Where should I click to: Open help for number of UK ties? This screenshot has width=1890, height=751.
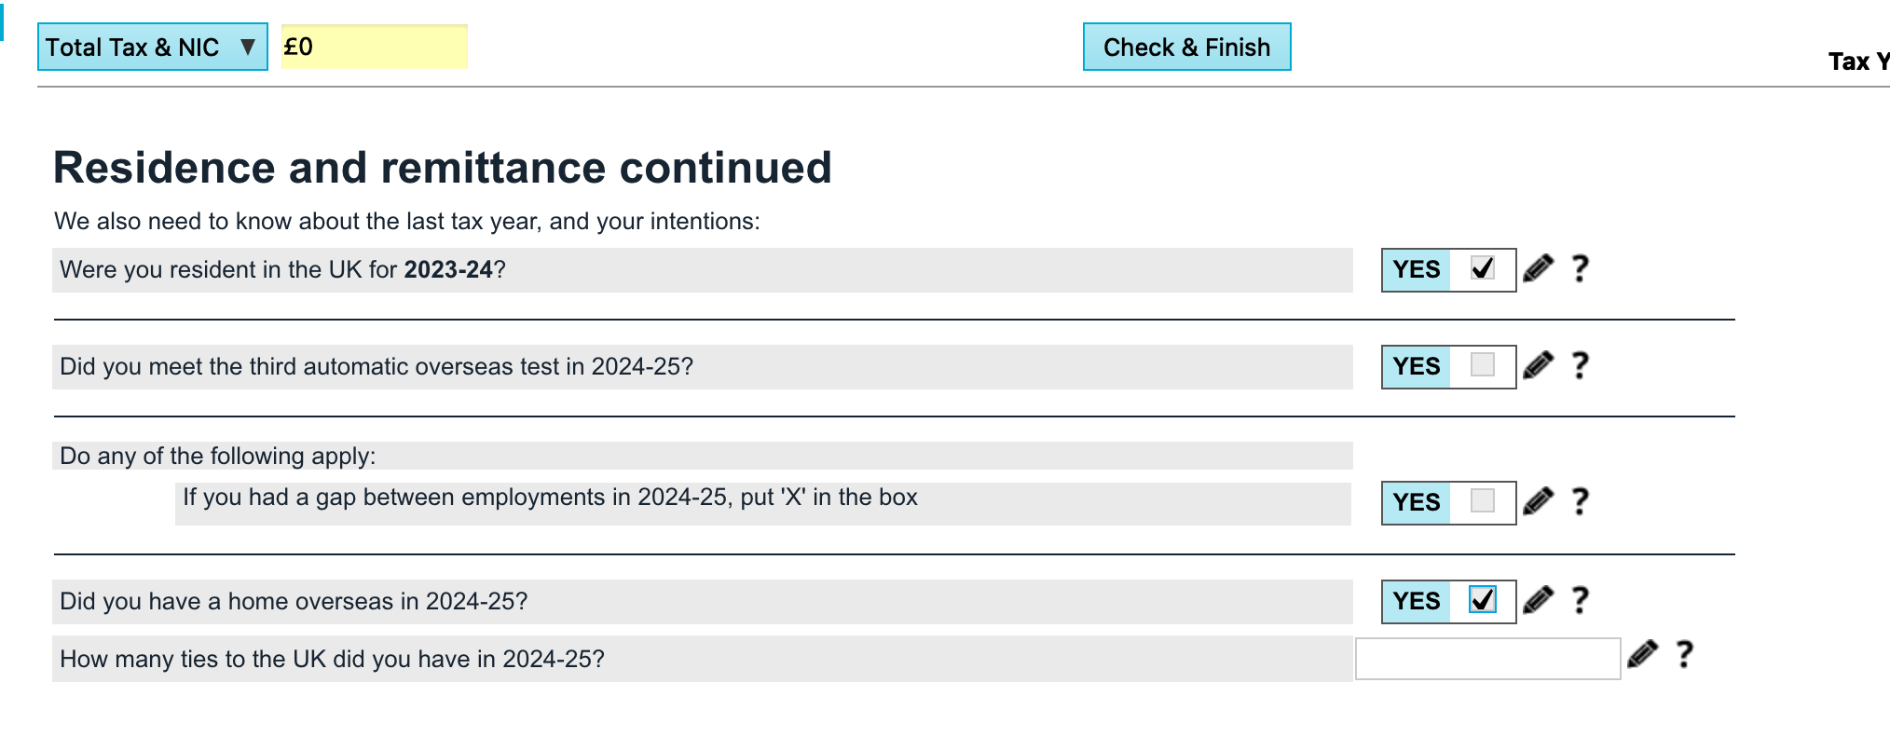tap(1684, 656)
